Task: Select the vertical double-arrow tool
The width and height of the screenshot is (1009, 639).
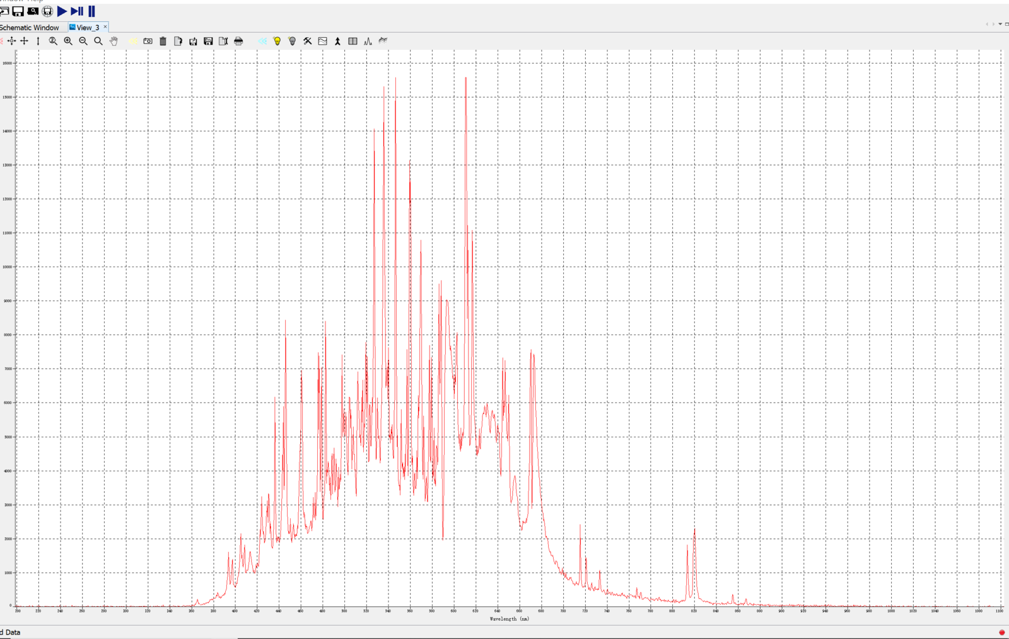Action: (x=38, y=41)
